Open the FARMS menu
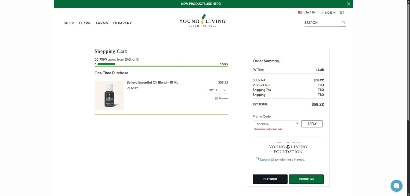Image resolution: width=410 pixels, height=196 pixels. [x=102, y=23]
